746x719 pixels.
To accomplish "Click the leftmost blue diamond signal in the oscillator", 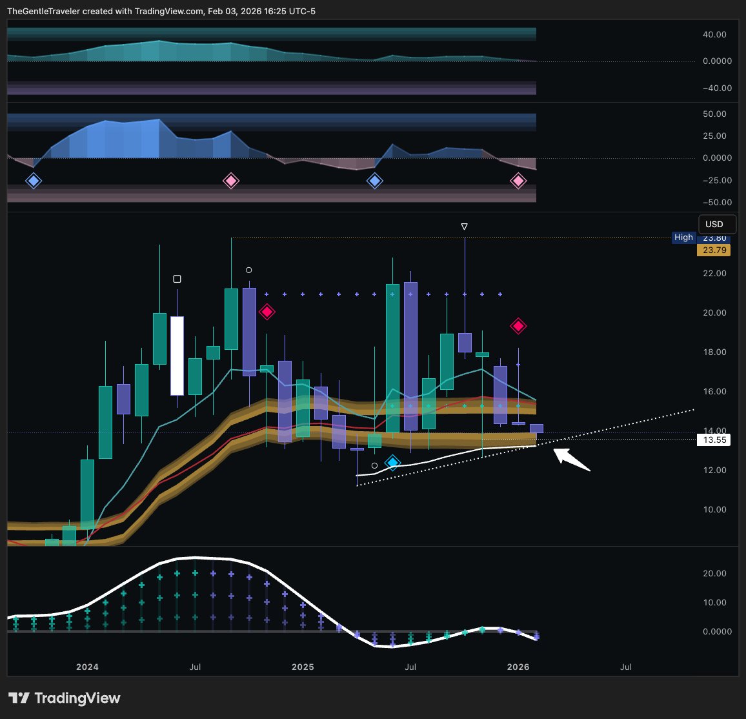I will point(34,181).
